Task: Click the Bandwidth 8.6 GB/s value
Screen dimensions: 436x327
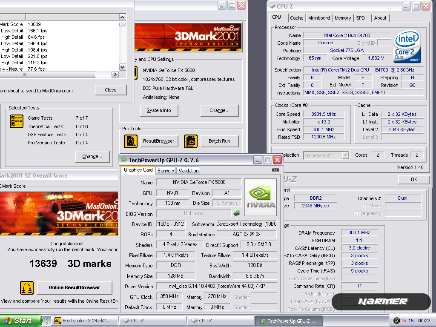Action: (x=255, y=276)
